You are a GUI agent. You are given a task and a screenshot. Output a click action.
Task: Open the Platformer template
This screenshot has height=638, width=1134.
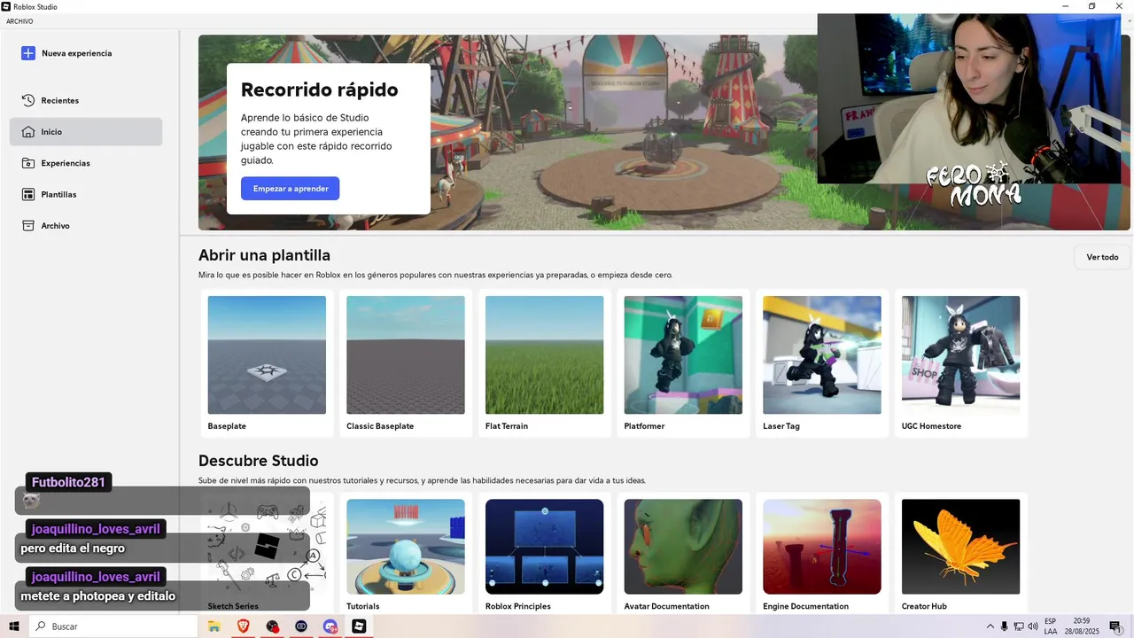[x=683, y=363]
